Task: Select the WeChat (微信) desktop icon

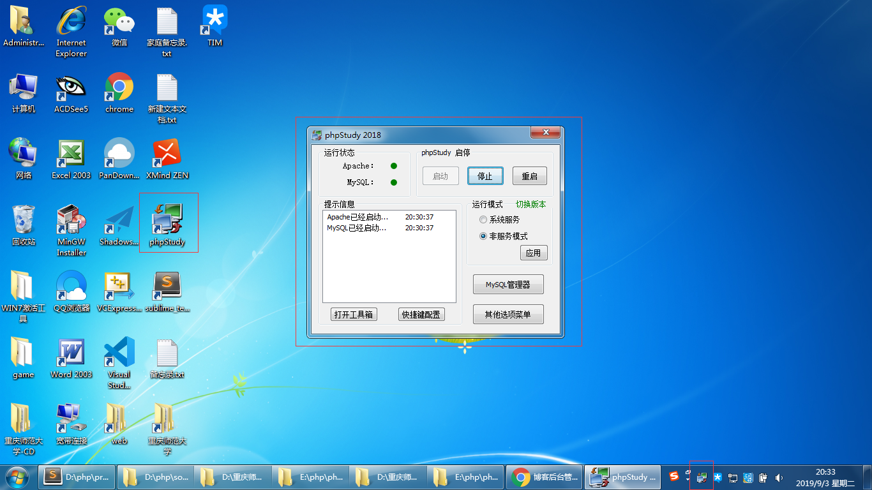Action: click(119, 26)
